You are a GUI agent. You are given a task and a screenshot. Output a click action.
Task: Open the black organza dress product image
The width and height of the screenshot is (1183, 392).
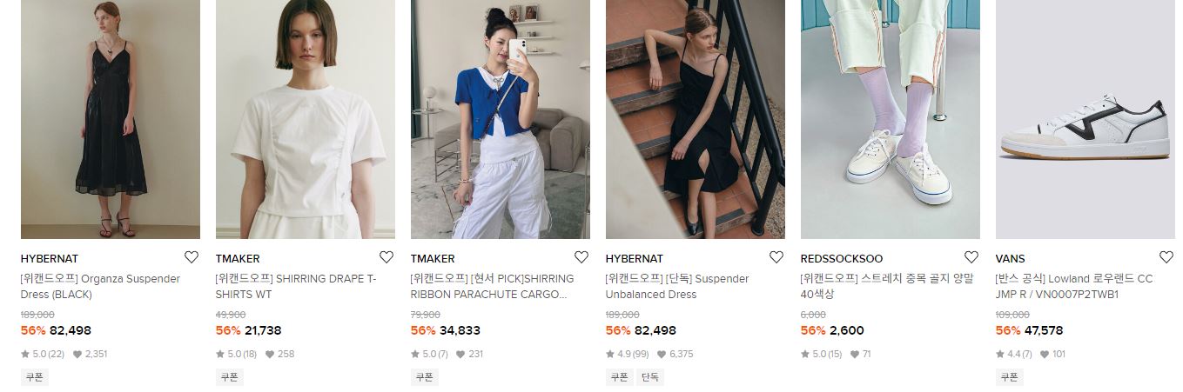coord(111,119)
